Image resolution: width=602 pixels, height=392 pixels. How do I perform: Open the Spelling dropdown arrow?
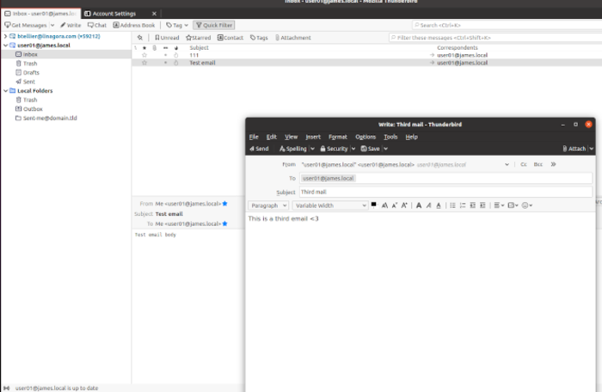312,149
